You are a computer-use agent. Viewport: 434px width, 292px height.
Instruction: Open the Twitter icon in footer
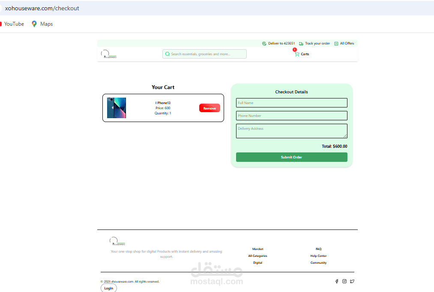[352, 281]
